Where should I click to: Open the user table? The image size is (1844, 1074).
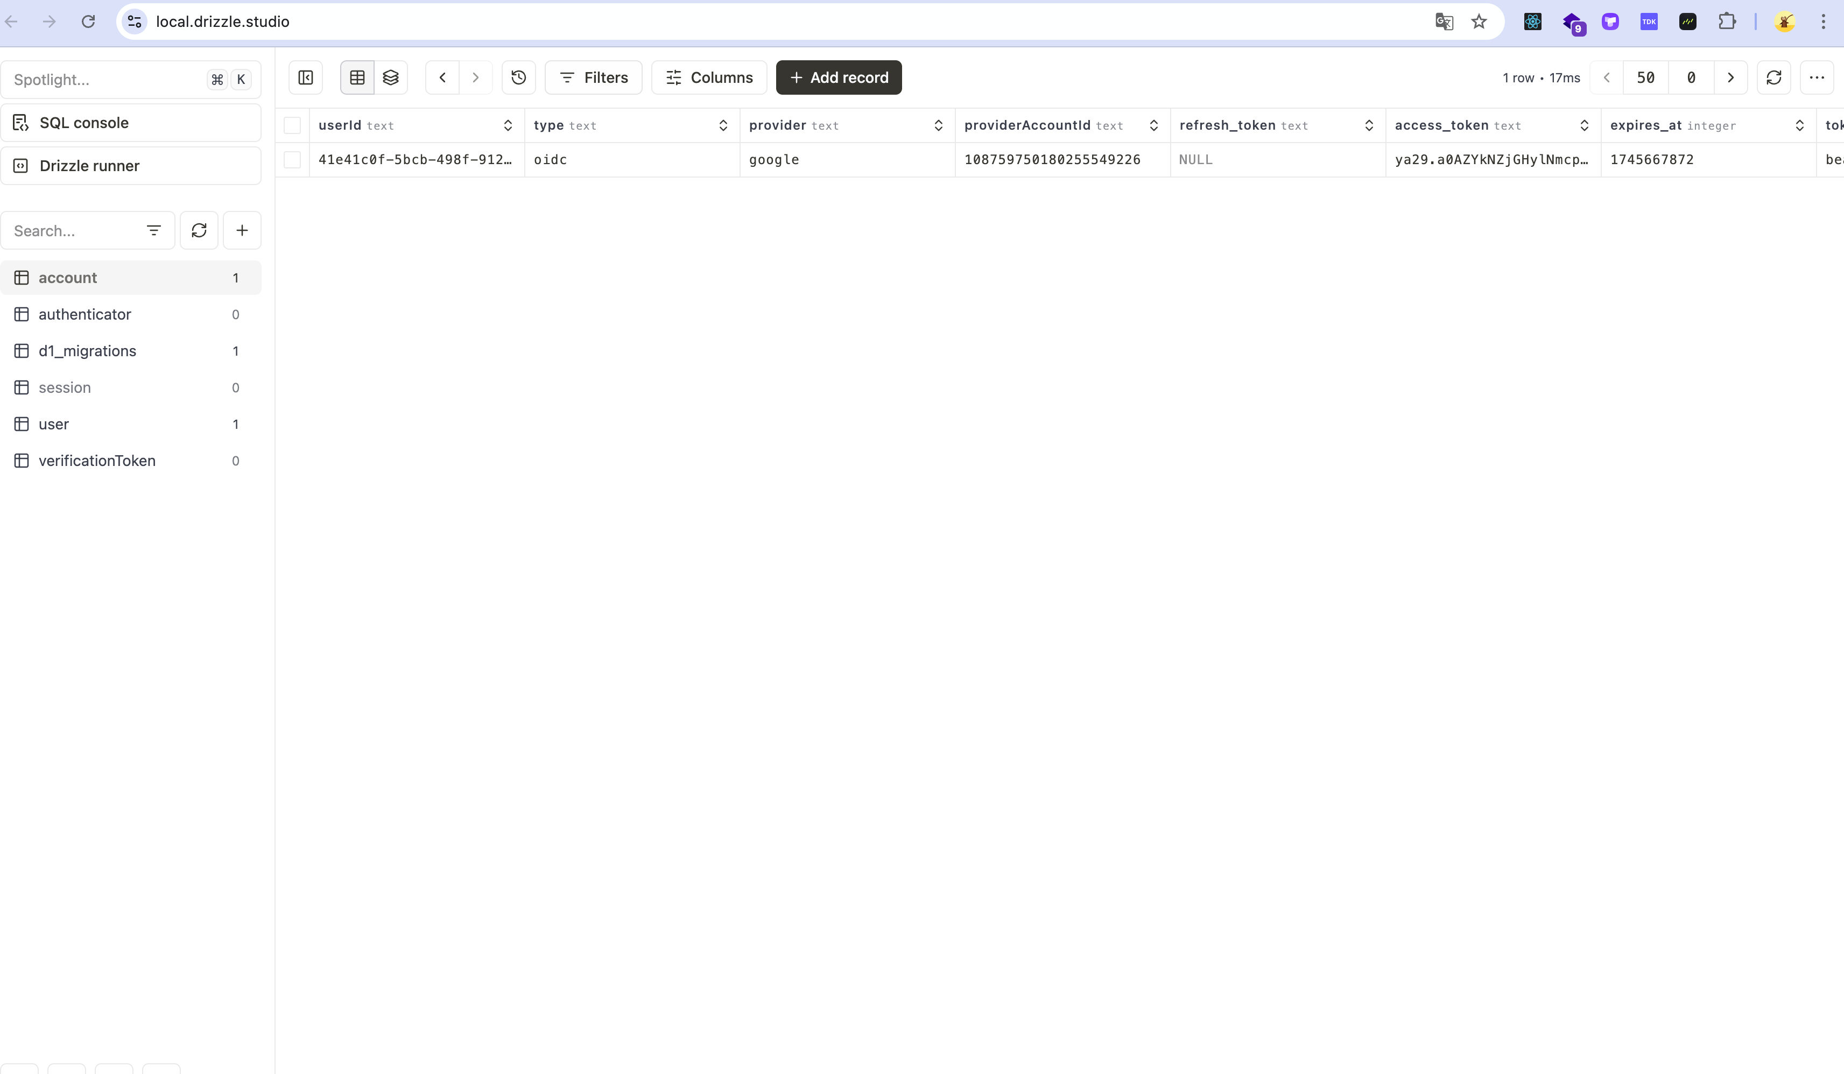click(x=54, y=425)
